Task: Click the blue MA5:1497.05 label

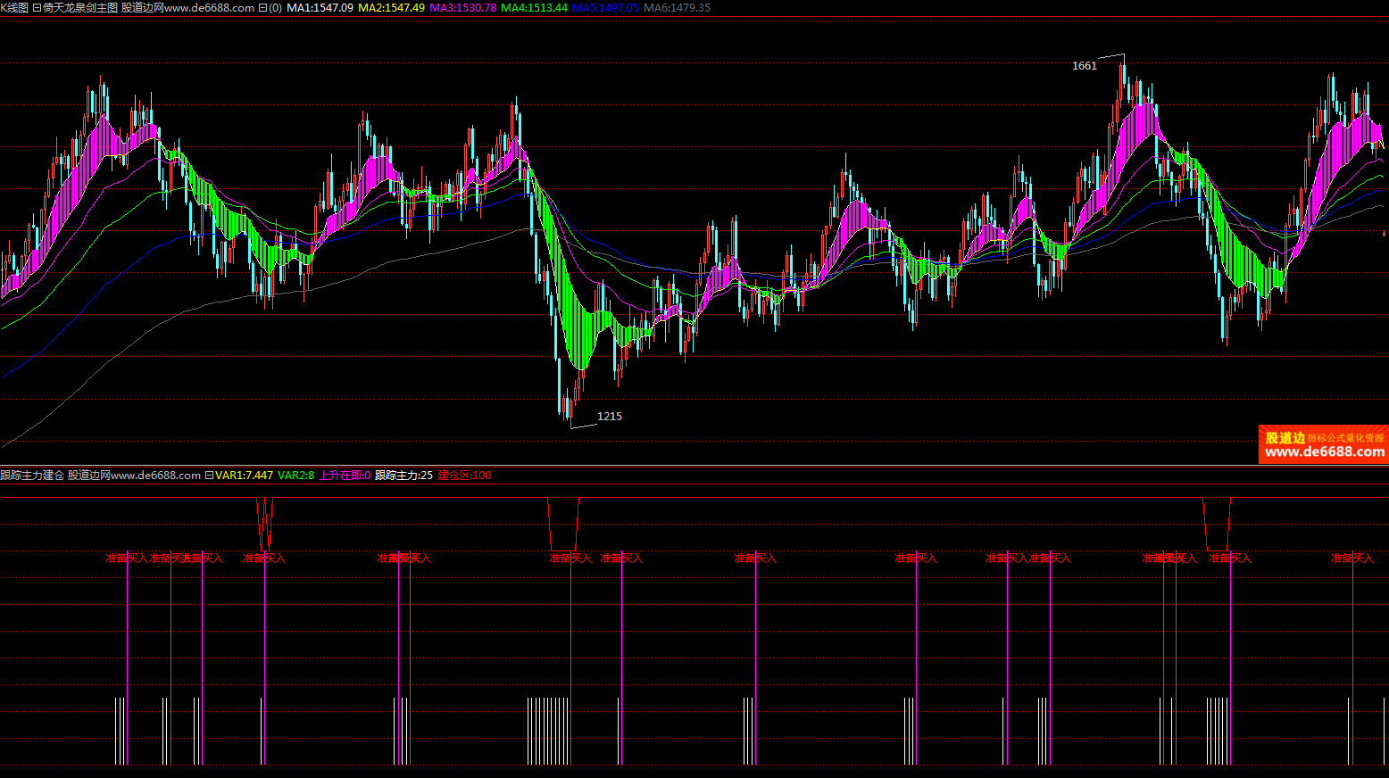Action: 605,8
